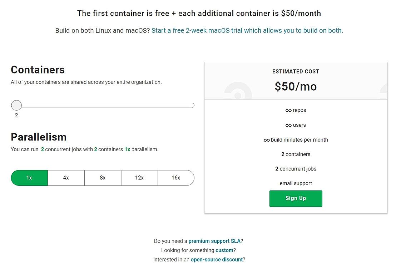This screenshot has width=396, height=270.
Task: Open the open-source discount link
Action: pyautogui.click(x=217, y=260)
